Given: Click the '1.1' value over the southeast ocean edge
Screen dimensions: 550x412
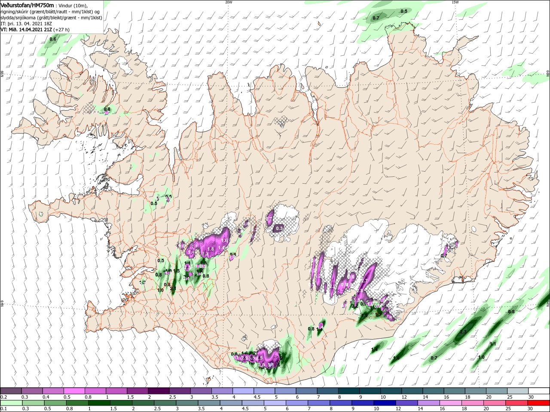Looking at the screenshot, I should [493, 344].
